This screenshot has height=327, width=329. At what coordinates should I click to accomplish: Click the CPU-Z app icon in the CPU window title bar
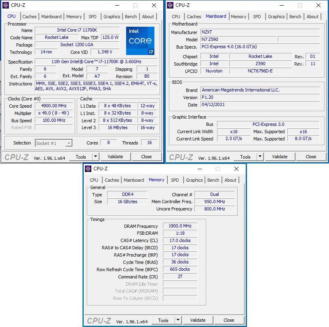tap(6, 5)
